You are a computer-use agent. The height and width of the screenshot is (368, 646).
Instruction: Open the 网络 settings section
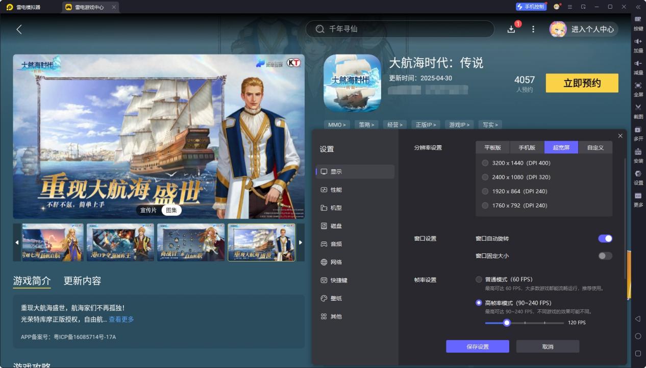(x=355, y=262)
